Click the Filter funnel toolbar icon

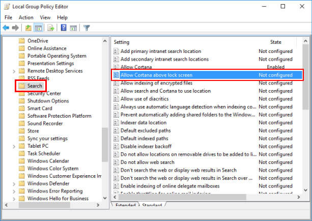click(x=87, y=27)
